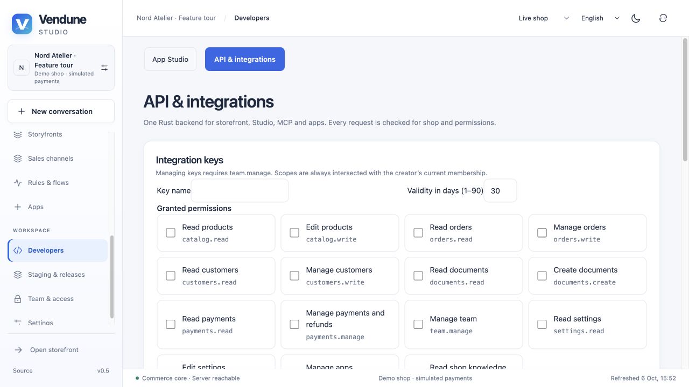Click the plus icon beside New conversation
This screenshot has height=387, width=689.
[x=22, y=111]
